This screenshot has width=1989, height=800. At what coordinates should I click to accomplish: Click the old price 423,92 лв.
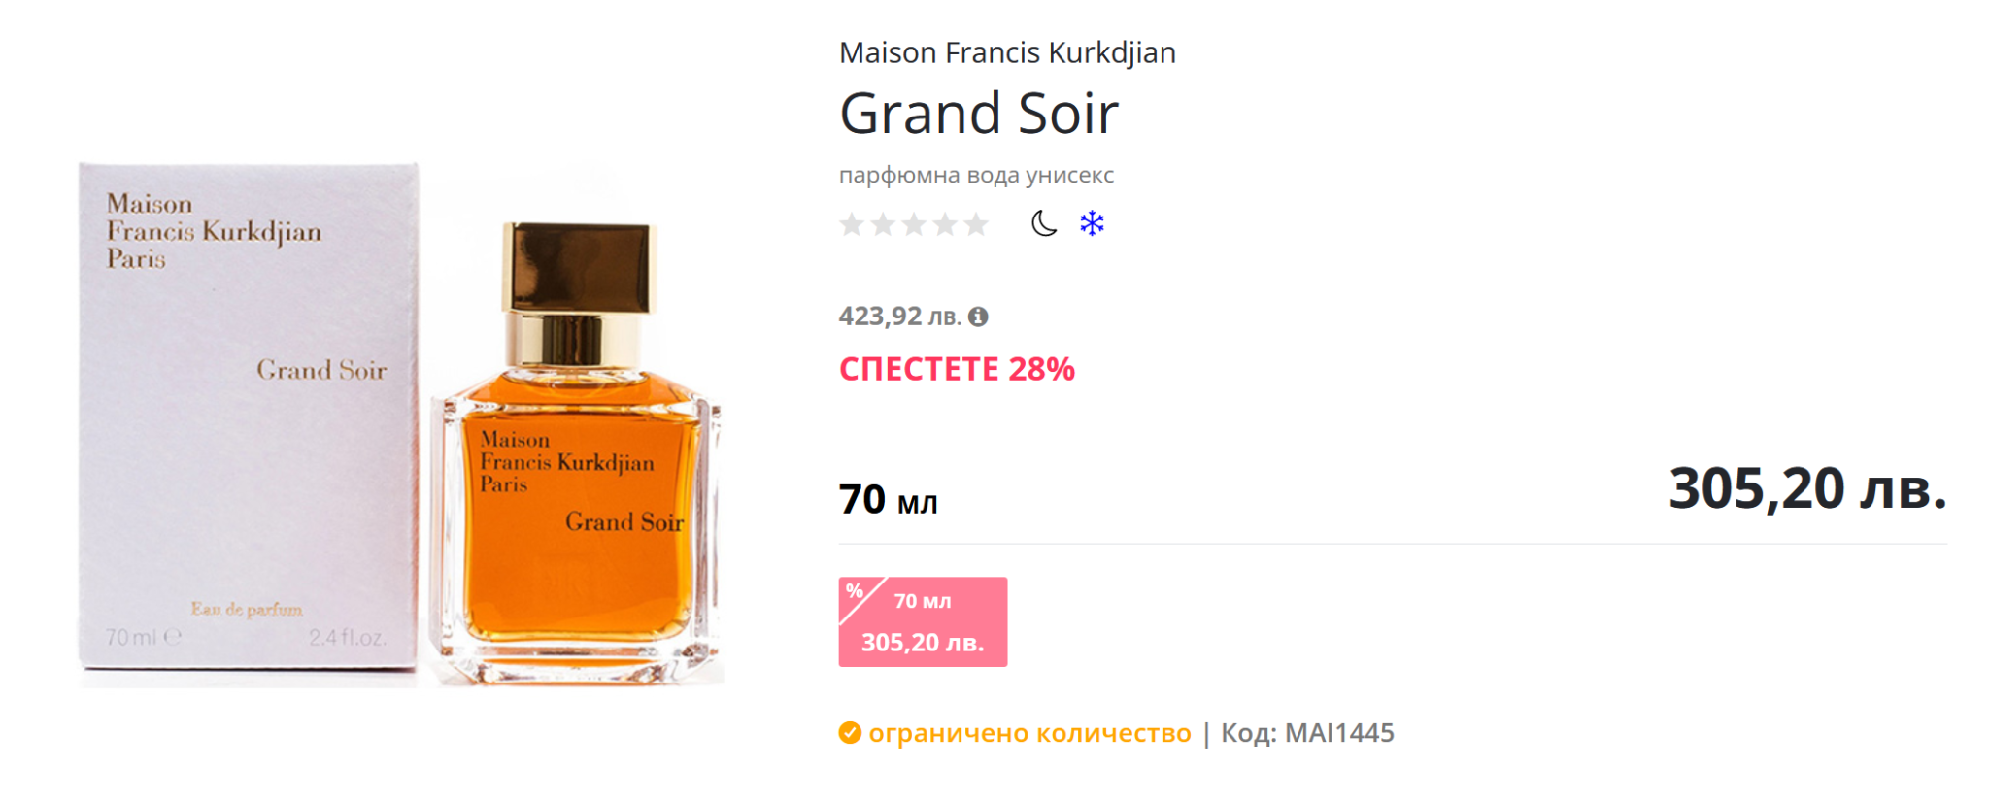(x=899, y=317)
